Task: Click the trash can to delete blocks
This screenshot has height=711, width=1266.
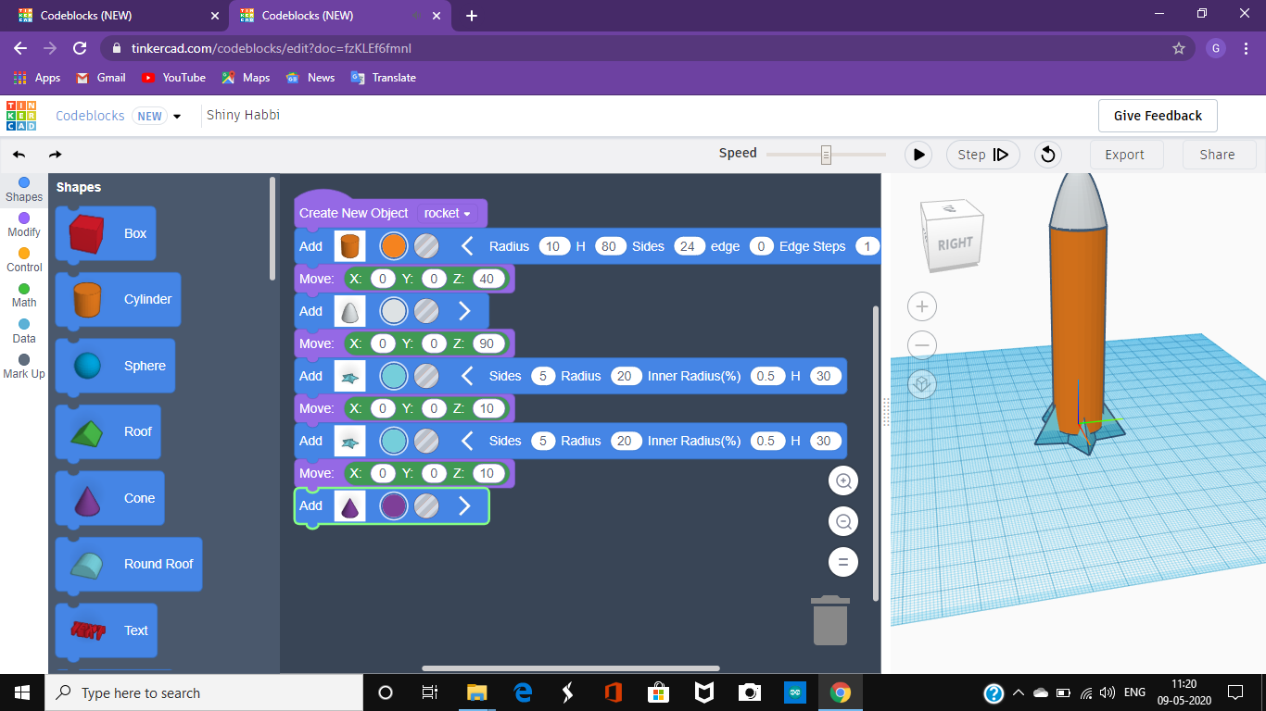Action: point(829,619)
